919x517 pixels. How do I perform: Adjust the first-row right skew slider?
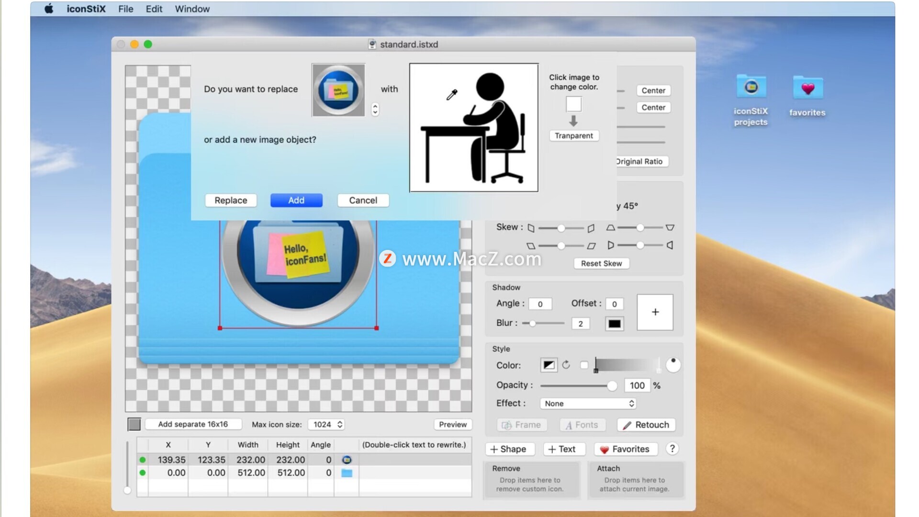pos(640,228)
